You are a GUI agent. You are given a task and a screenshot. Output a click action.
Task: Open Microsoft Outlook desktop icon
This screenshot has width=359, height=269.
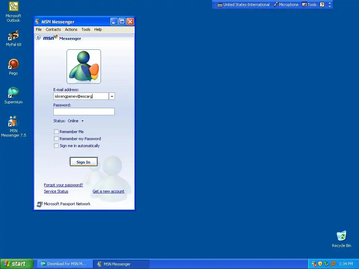click(x=13, y=12)
